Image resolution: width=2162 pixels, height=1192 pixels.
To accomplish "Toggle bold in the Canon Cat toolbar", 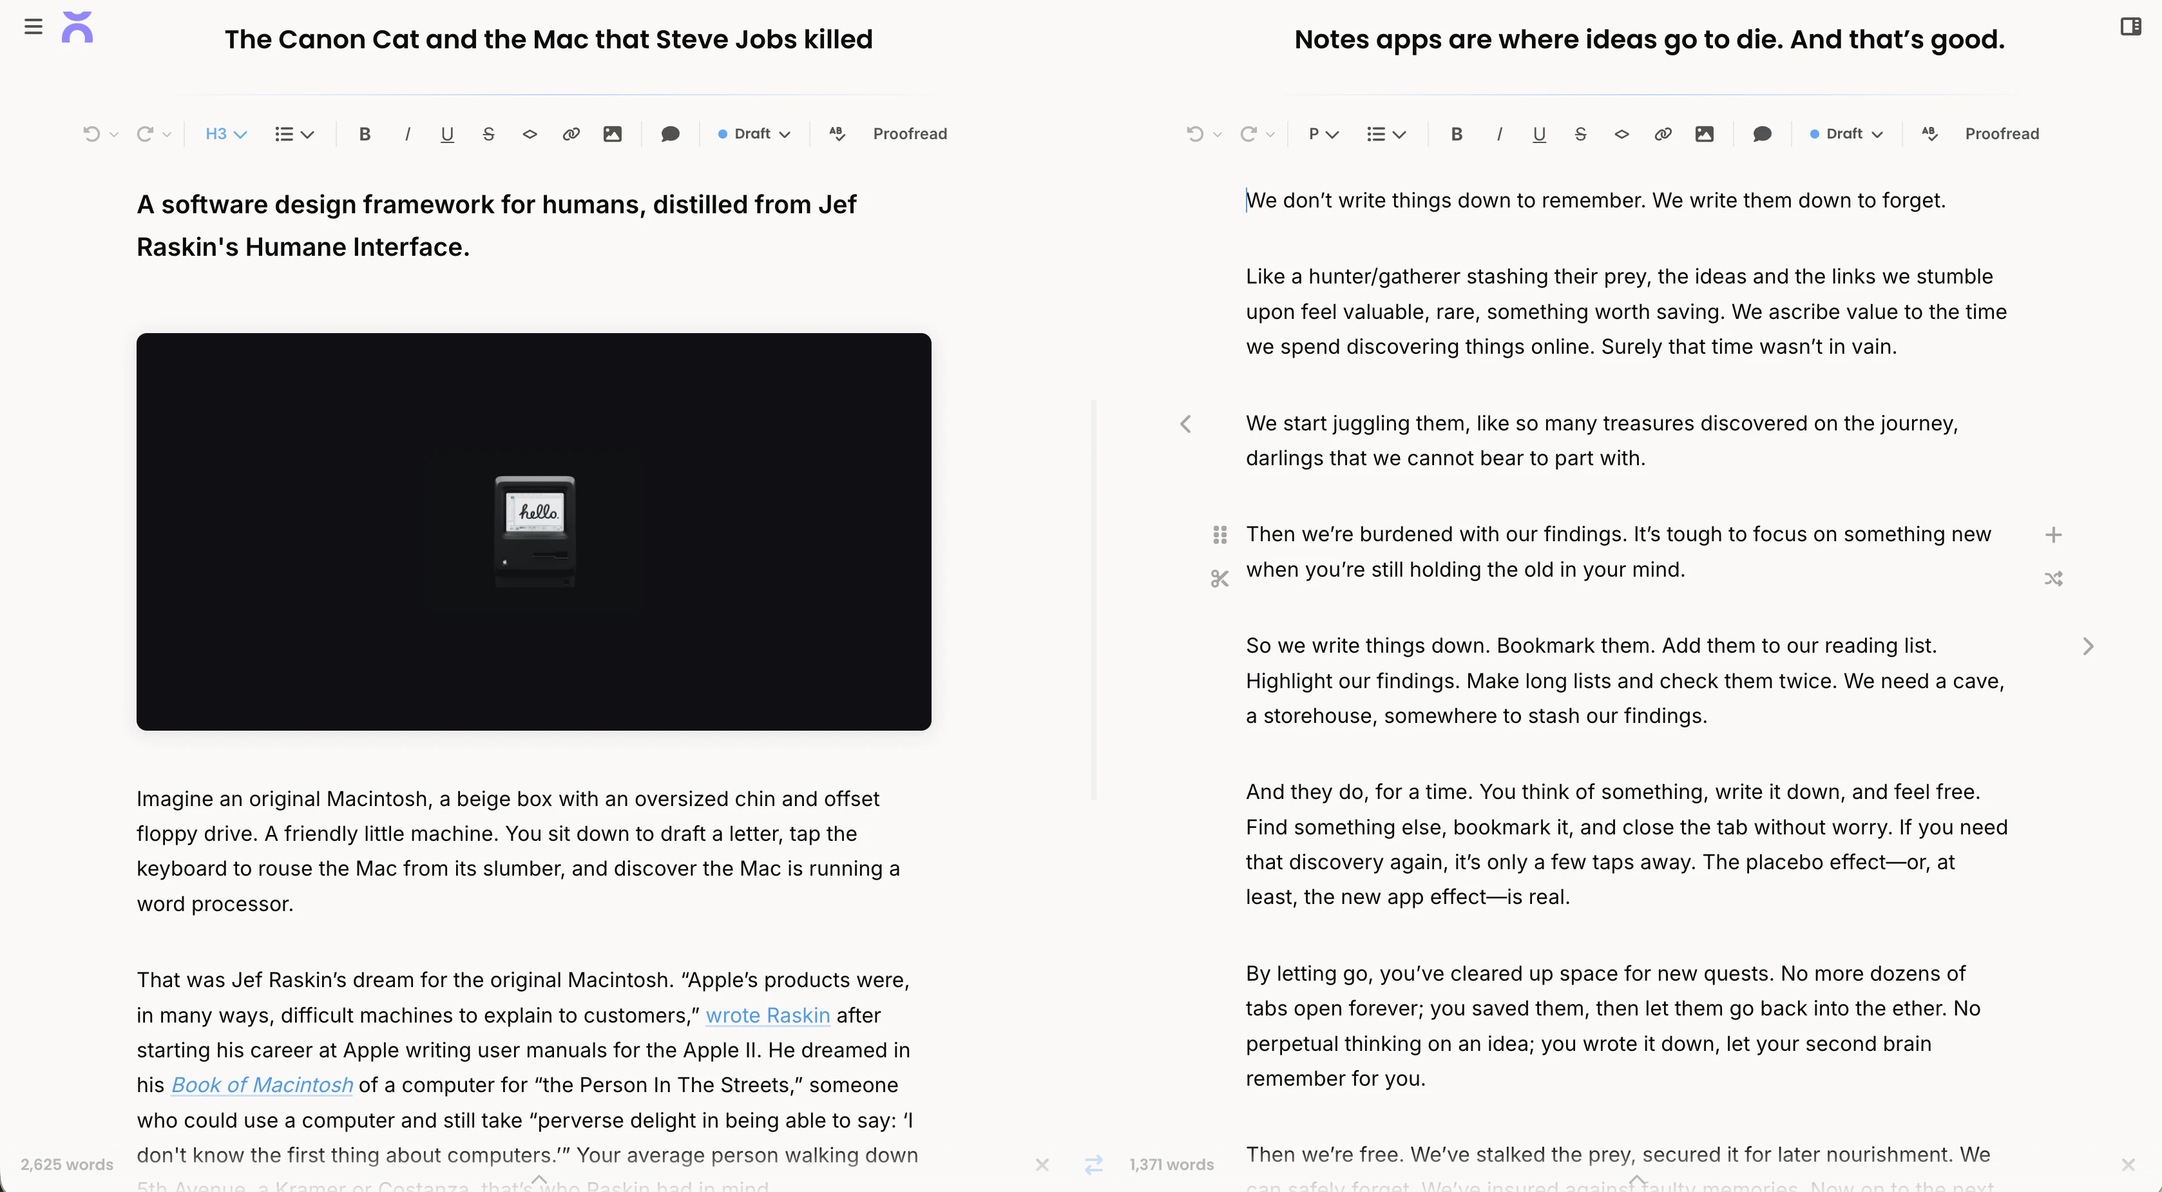I will point(365,134).
